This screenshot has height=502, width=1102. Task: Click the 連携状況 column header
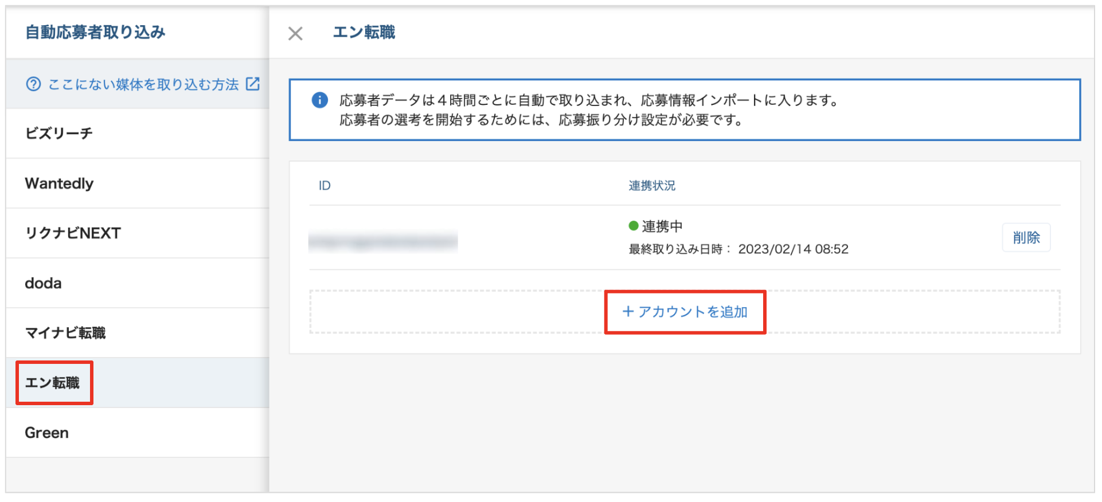click(652, 186)
